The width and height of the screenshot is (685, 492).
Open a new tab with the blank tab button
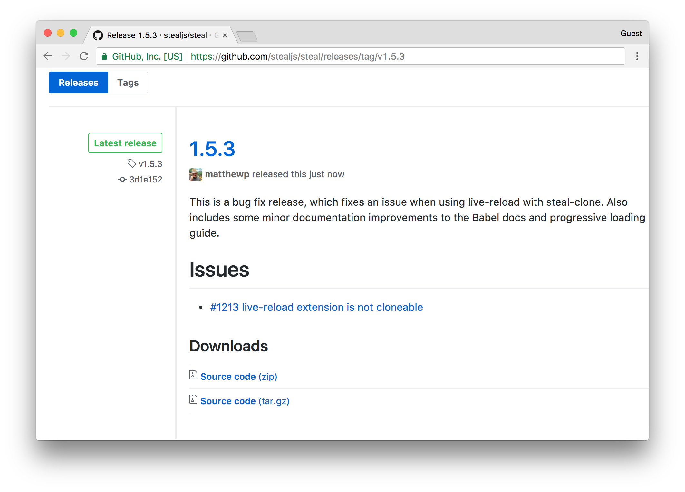click(x=247, y=36)
